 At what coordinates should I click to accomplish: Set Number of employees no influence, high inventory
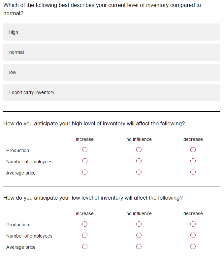coord(139,161)
